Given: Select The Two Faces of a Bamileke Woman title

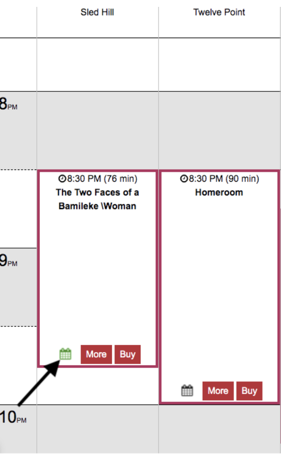Looking at the screenshot, I should [x=97, y=199].
